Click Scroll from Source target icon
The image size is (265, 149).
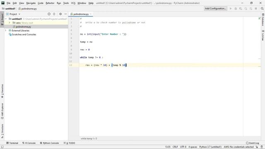tap(49, 14)
